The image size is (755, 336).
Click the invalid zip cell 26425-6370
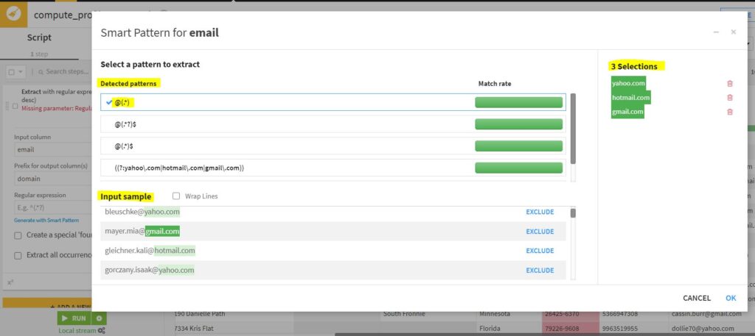pos(571,314)
